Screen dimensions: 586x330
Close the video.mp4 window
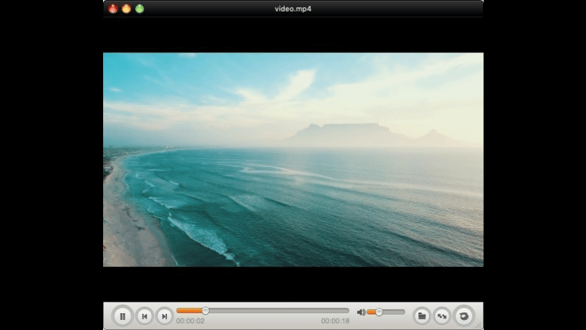(x=113, y=9)
